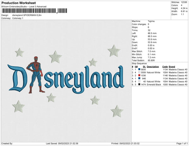189x146 pixels.
Task: Click the Spider-Man figure in the design preview
Action: coord(36,75)
